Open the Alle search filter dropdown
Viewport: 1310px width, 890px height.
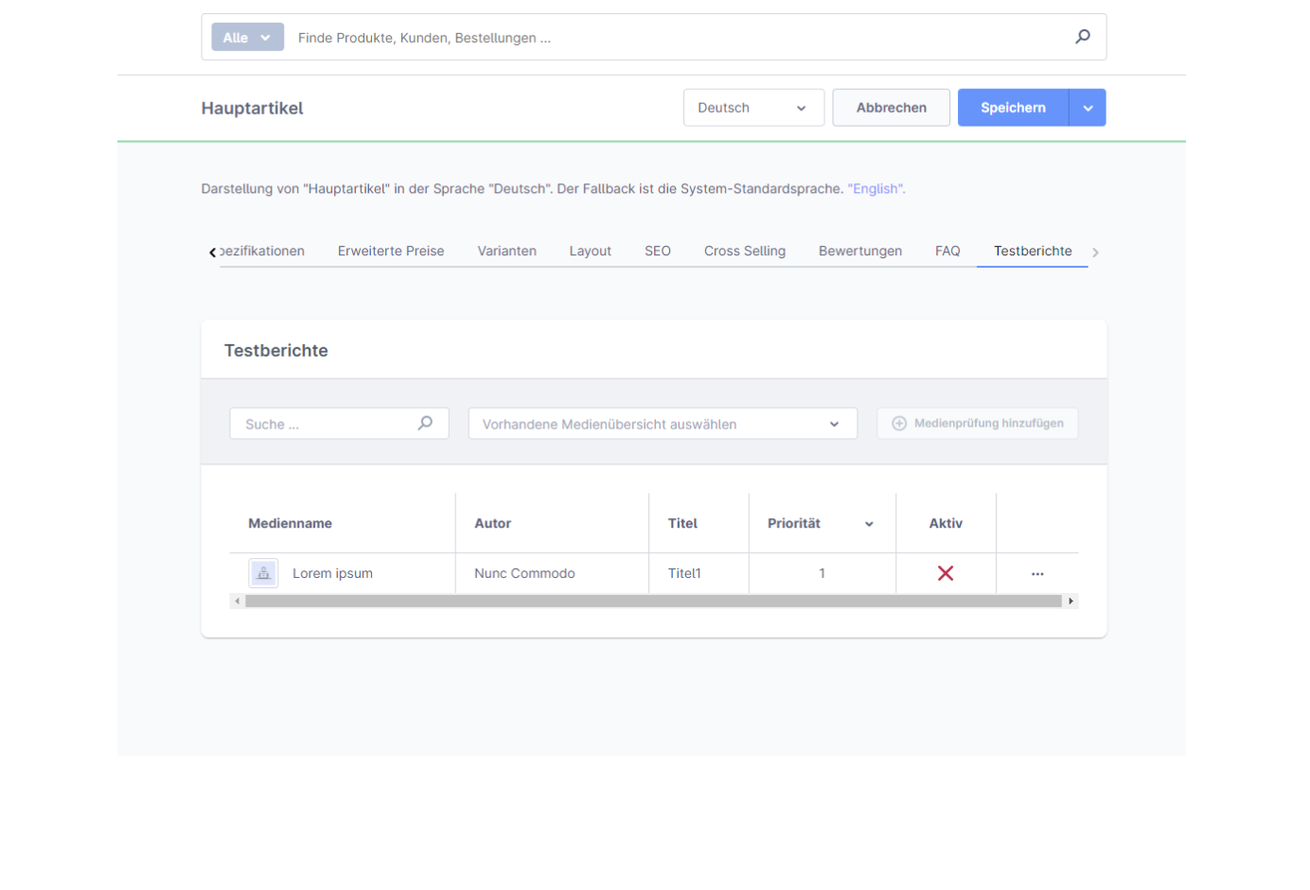[247, 37]
